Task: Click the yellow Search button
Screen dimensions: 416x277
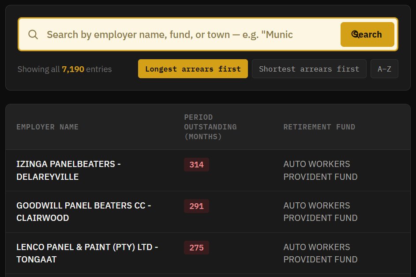Action: (367, 34)
